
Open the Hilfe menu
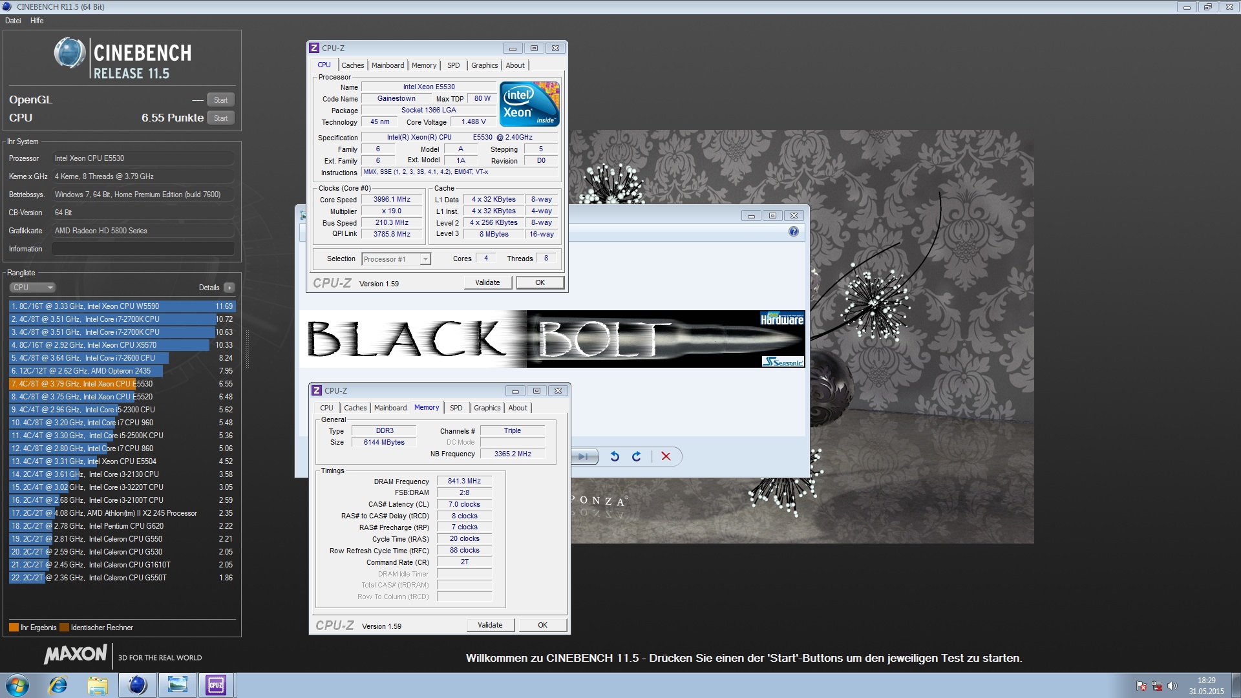point(37,21)
